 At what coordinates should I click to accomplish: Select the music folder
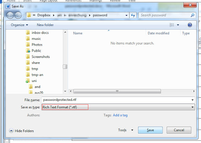point(36,39)
